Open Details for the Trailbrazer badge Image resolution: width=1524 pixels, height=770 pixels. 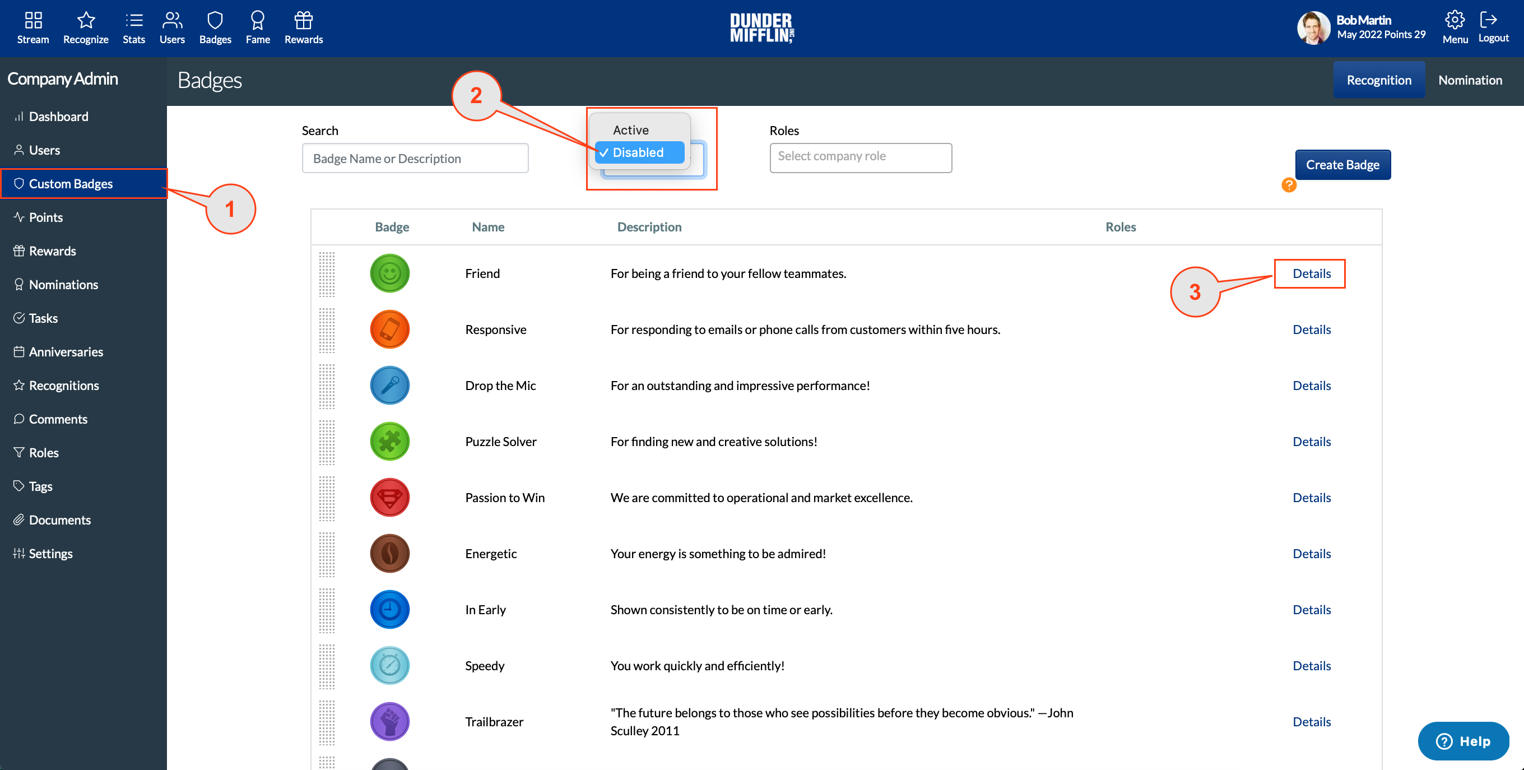pyautogui.click(x=1311, y=721)
